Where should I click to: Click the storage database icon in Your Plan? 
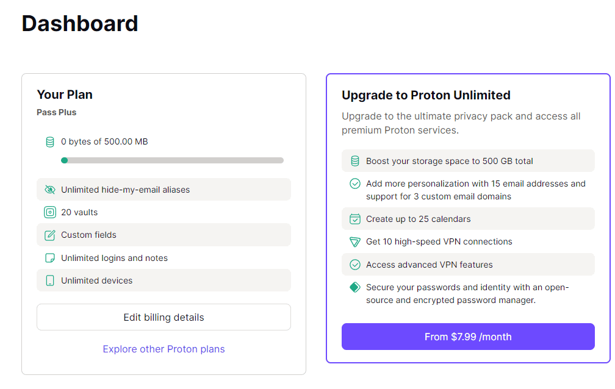[50, 142]
